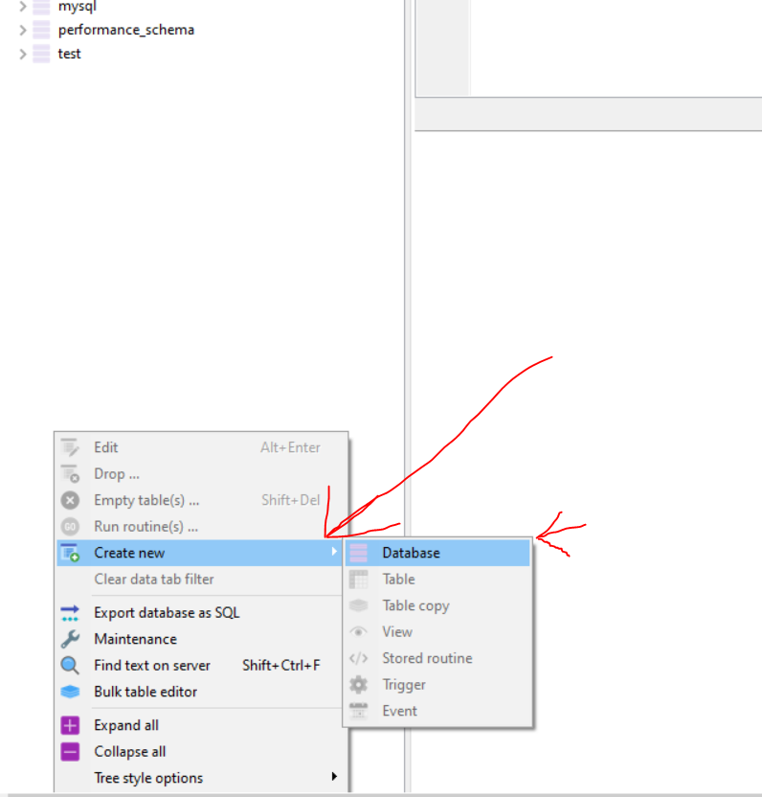Viewport: 762px width, 797px height.
Task: Click the performance_schema database icon
Action: [41, 30]
